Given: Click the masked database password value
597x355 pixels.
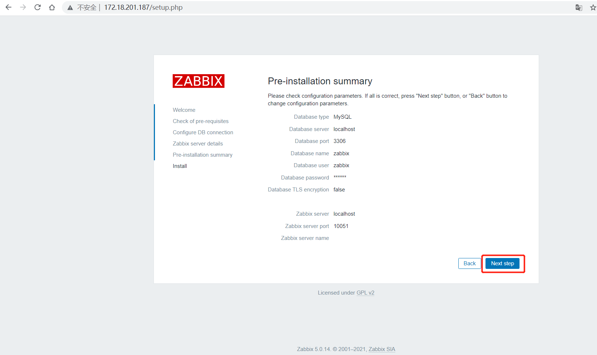Looking at the screenshot, I should (x=340, y=177).
